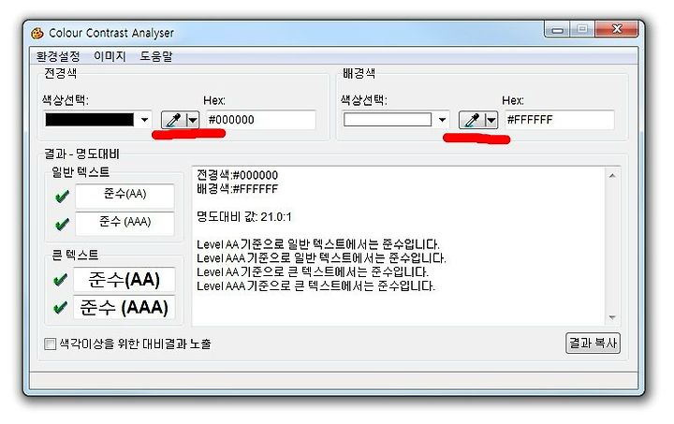Click the 배경색:#FFFFFF line in results

click(x=237, y=189)
